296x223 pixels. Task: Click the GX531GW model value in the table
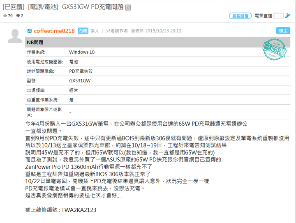(x=80, y=80)
